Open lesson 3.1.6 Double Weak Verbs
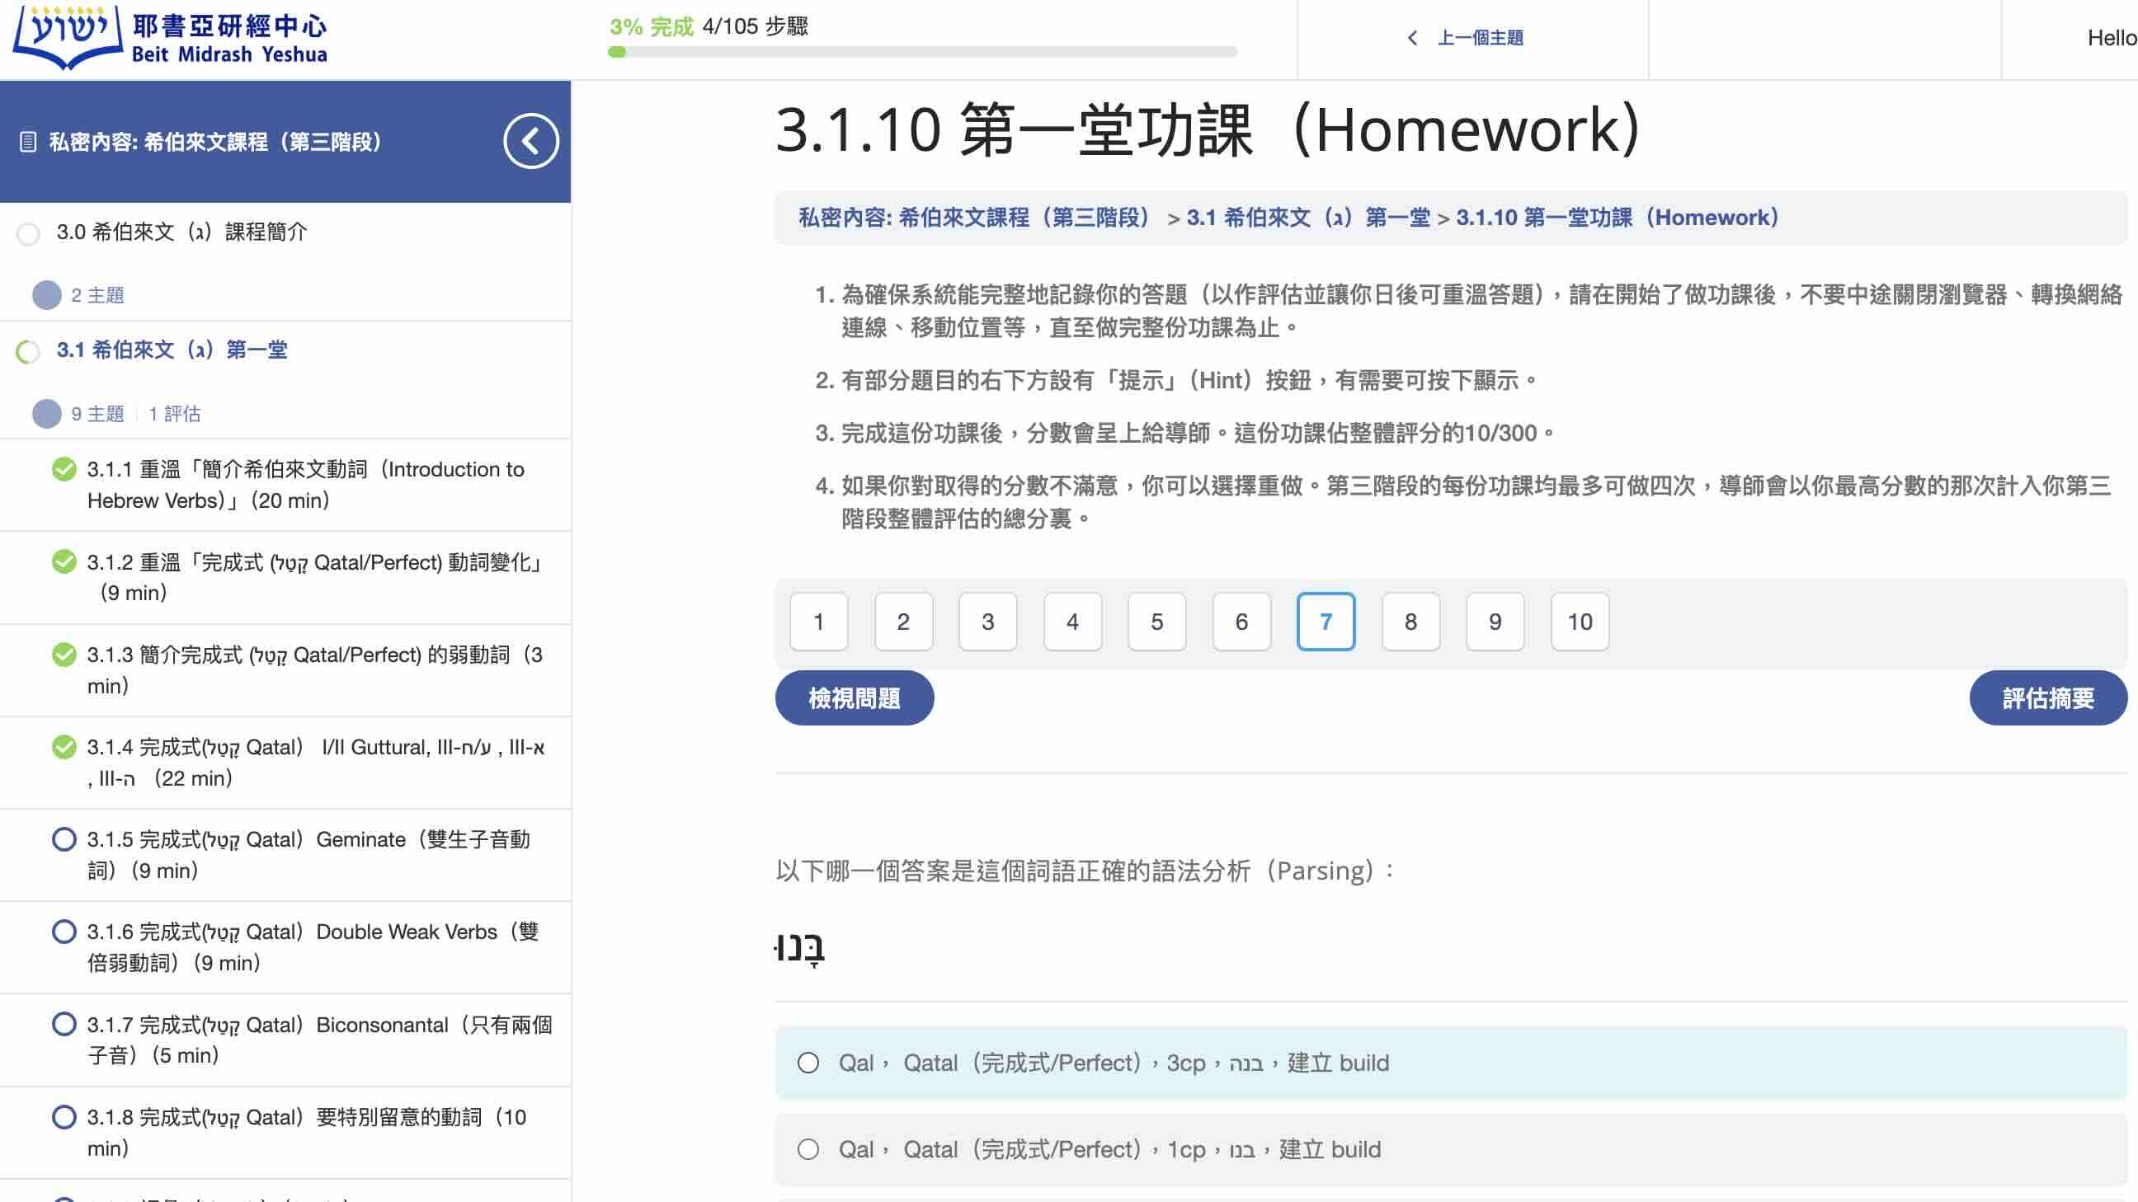The height and width of the screenshot is (1202, 2138). [313, 947]
